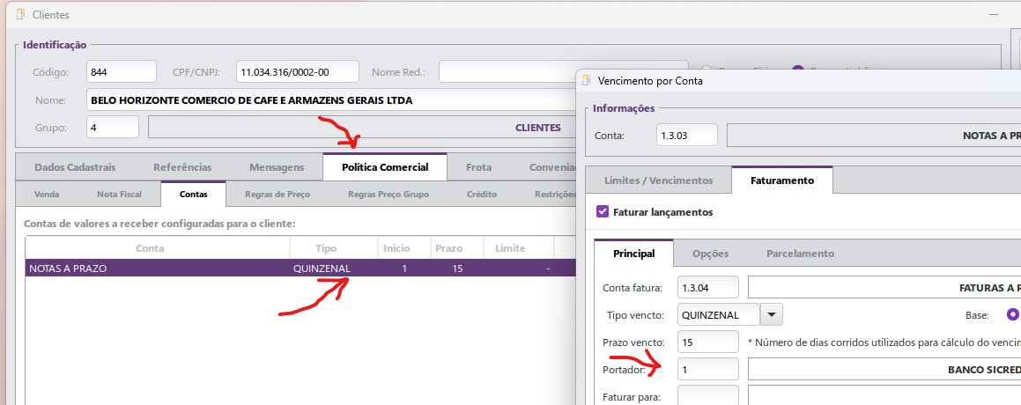Image resolution: width=1021 pixels, height=405 pixels.
Task: Click the QUINZENAL combo box field
Action: pos(716,314)
